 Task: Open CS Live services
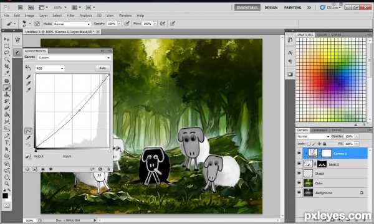[330, 7]
